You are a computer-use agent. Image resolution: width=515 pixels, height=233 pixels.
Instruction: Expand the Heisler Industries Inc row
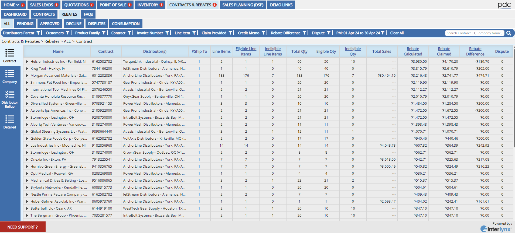(x=27, y=62)
